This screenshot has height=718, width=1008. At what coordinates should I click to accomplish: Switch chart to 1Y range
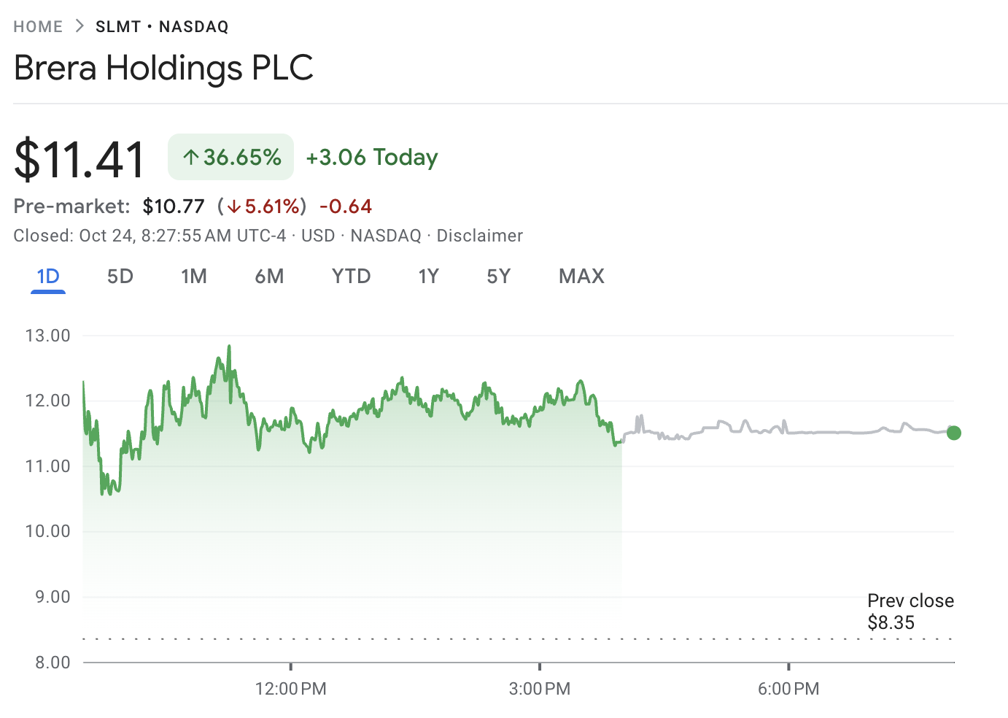tap(428, 277)
